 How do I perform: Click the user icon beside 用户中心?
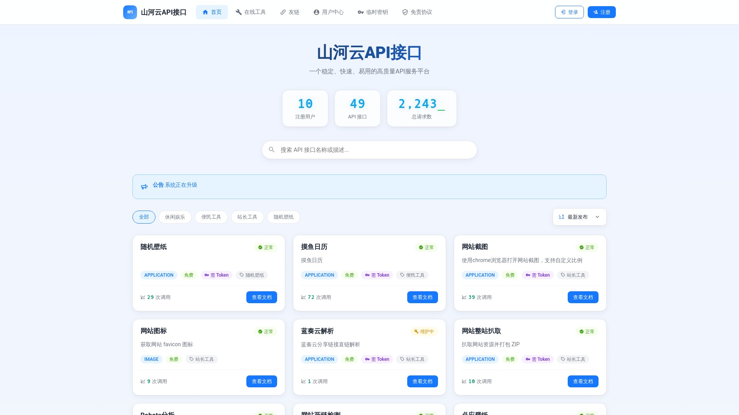(x=316, y=12)
